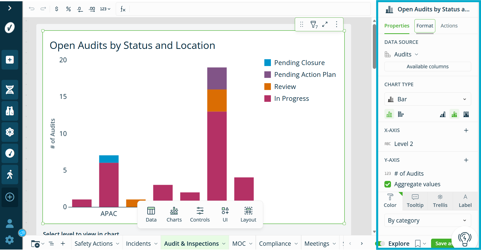Add a new X-AXIS field

(466, 130)
